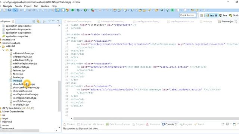239x134 pixels.
Task: Click the Quick Access search field
Action: click(x=187, y=15)
